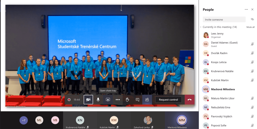Open the share tray
This screenshot has height=129, width=257.
click(x=108, y=100)
